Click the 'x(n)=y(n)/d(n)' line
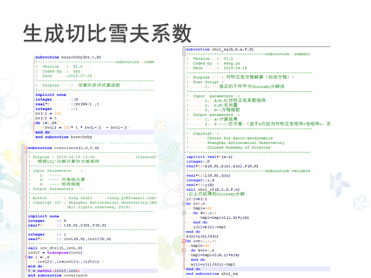 click(202, 236)
